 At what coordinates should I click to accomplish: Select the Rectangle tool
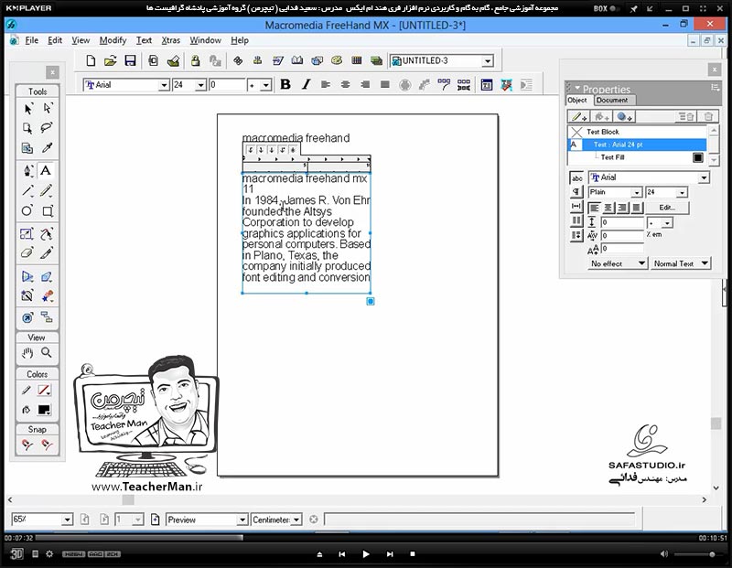(x=48, y=210)
